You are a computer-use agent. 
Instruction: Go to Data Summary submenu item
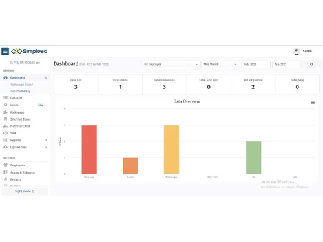coord(21,91)
